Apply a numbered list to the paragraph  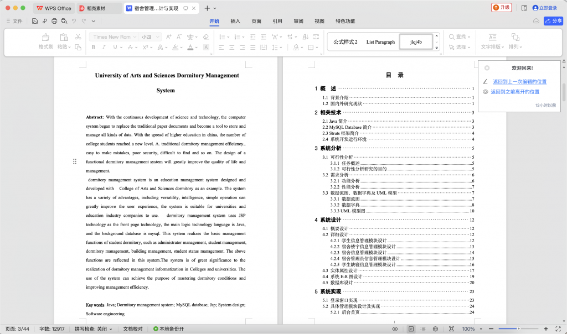[x=238, y=37]
